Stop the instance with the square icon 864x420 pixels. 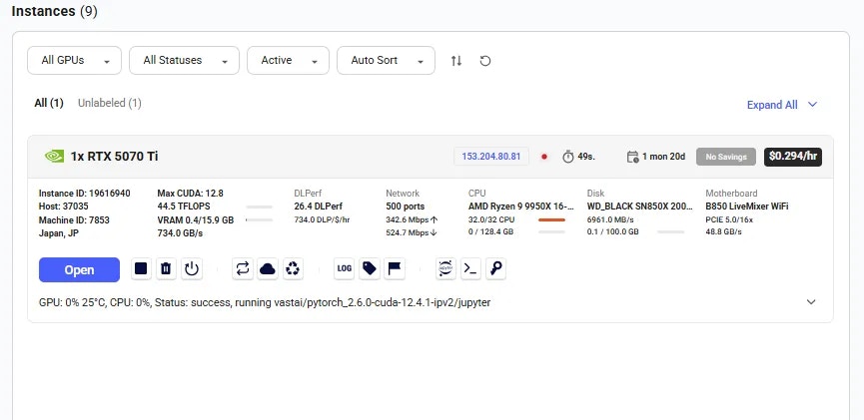141,268
